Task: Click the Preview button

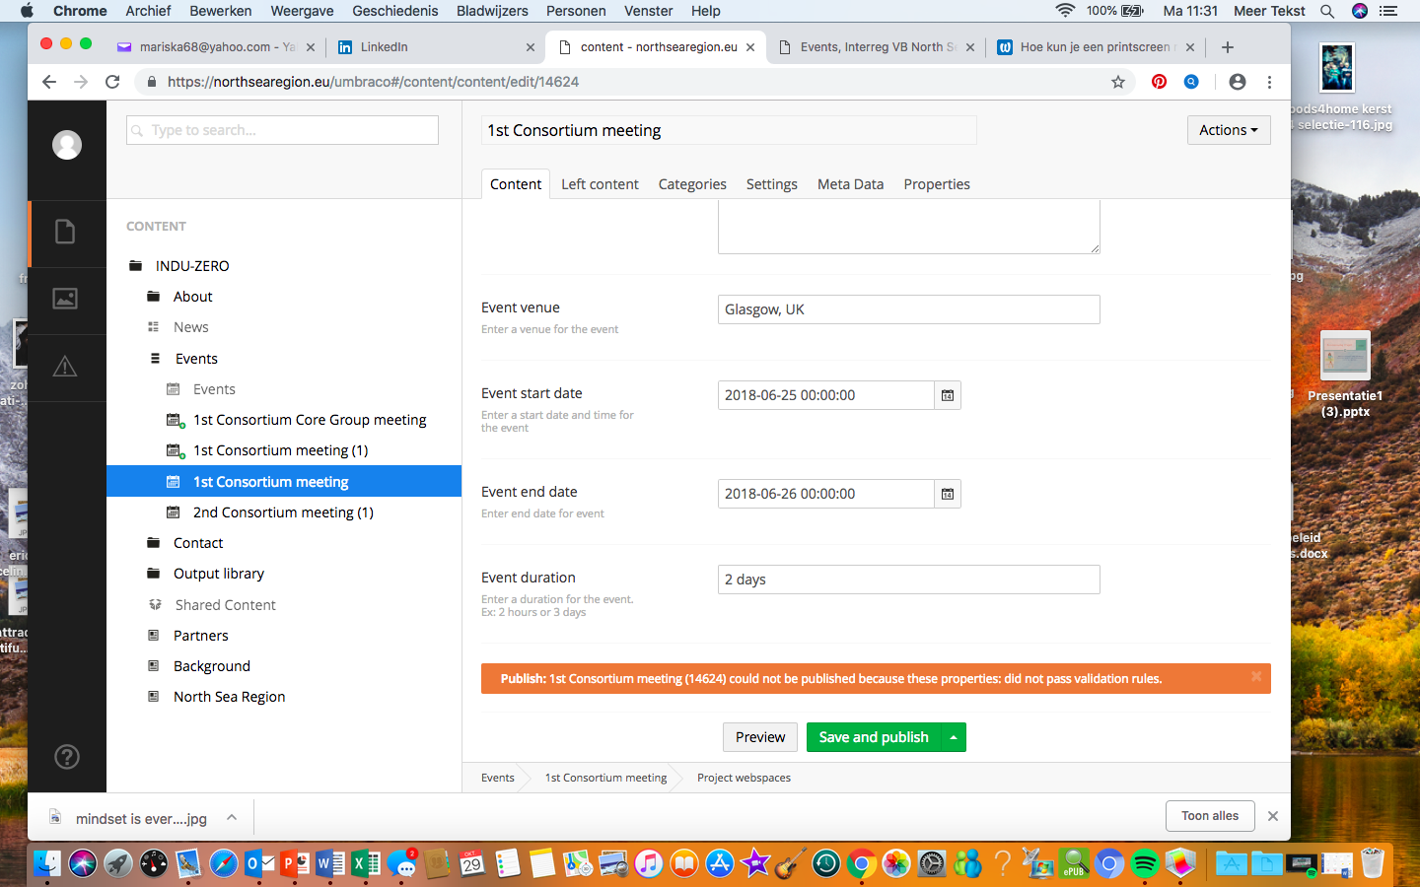Action: [x=760, y=737]
